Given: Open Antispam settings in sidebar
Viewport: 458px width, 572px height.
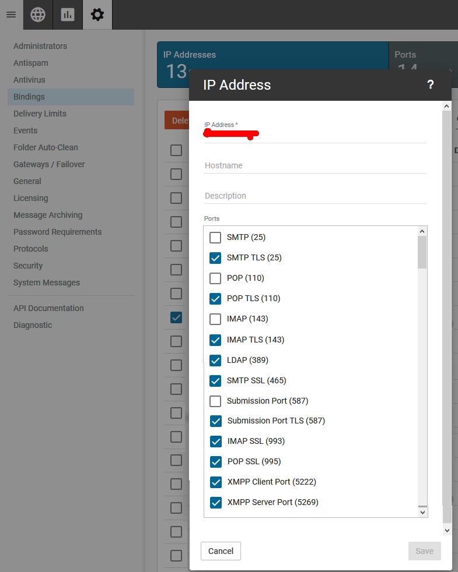Looking at the screenshot, I should click(x=31, y=63).
